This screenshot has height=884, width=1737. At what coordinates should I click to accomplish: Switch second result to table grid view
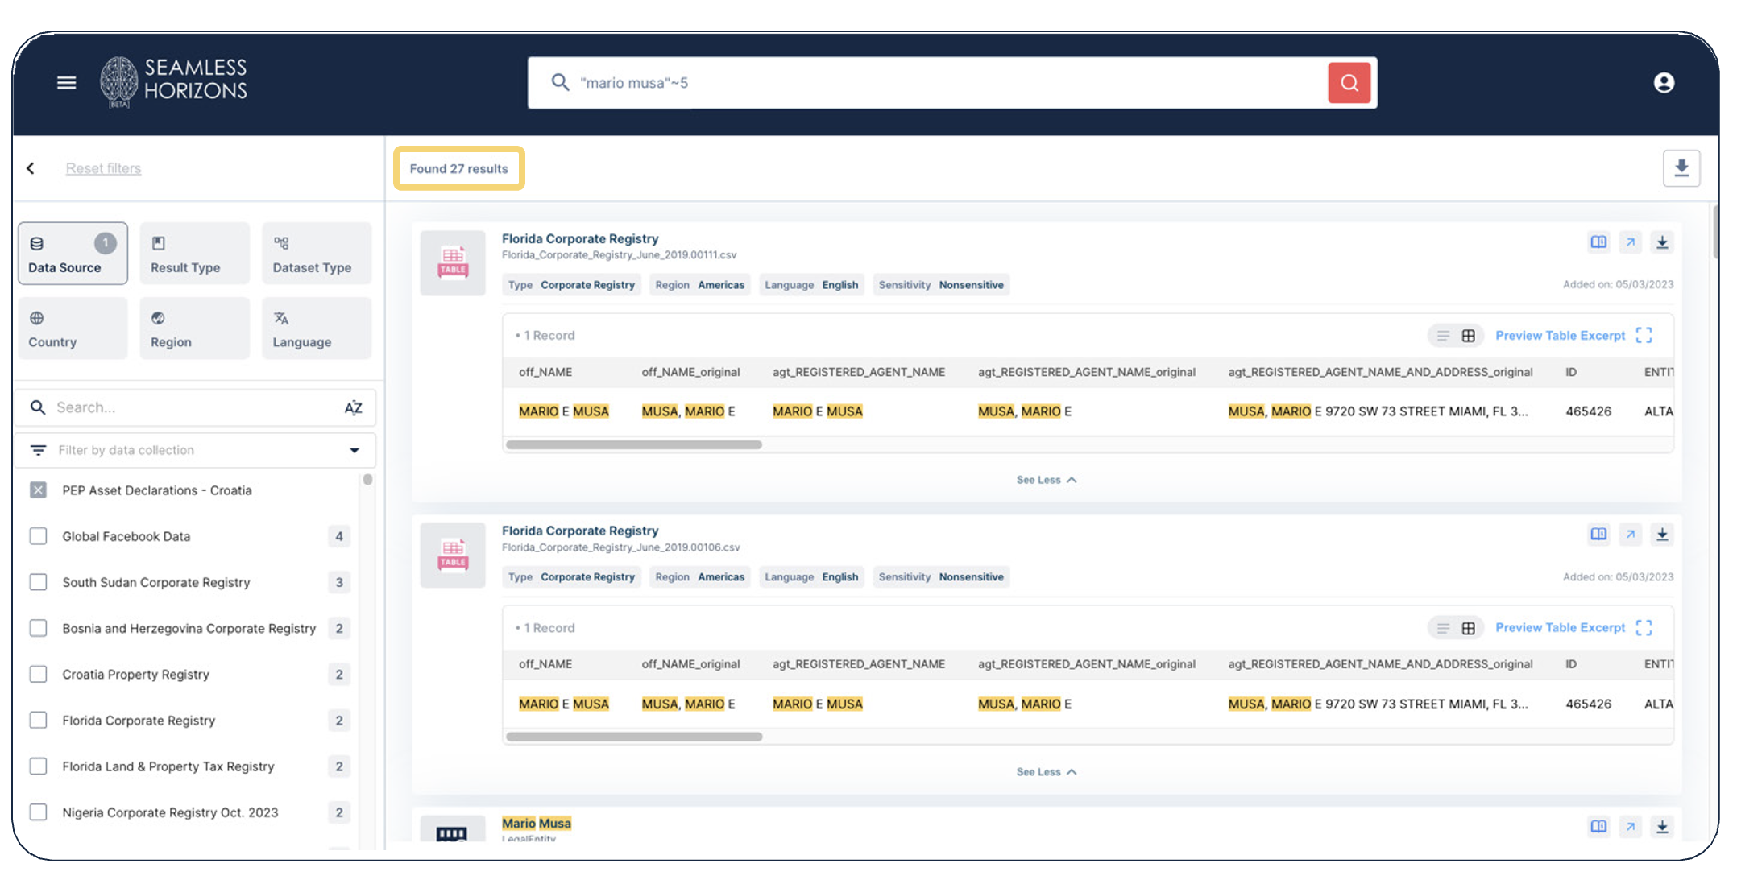click(1469, 628)
